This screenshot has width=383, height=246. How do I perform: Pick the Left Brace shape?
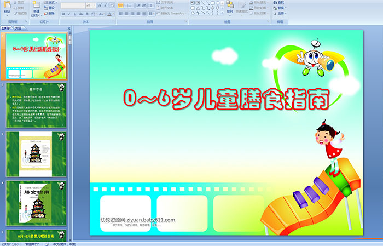click(x=212, y=13)
